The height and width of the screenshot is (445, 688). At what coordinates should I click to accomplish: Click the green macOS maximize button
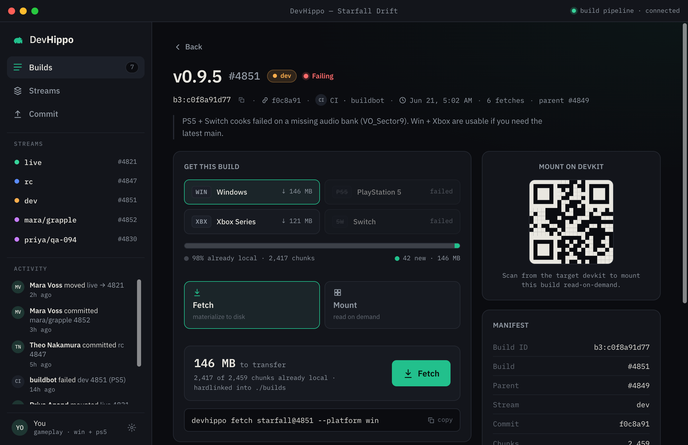tap(35, 11)
